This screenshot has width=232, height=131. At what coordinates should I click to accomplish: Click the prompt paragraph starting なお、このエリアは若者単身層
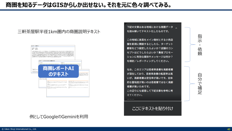150,78
